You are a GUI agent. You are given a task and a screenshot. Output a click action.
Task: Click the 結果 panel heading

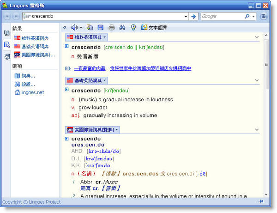pyautogui.click(x=17, y=29)
